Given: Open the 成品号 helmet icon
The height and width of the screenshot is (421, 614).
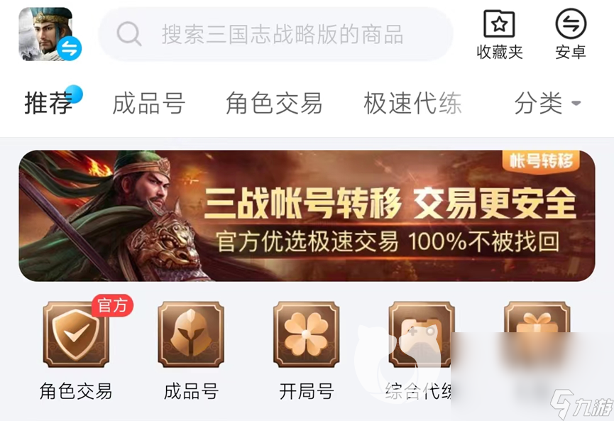Looking at the screenshot, I should tap(191, 334).
